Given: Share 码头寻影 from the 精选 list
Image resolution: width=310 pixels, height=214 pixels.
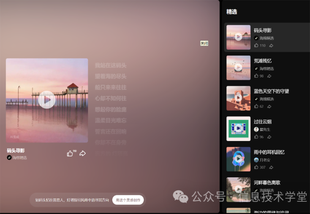Looking at the screenshot, I should tap(271, 45).
